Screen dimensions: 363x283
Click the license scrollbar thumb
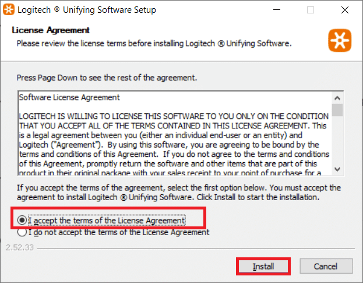click(337, 110)
